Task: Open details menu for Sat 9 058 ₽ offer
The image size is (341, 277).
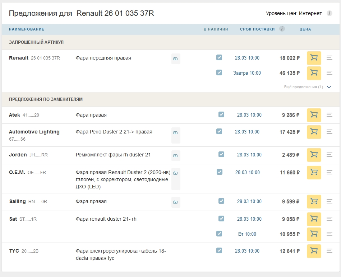Action: [x=329, y=219]
